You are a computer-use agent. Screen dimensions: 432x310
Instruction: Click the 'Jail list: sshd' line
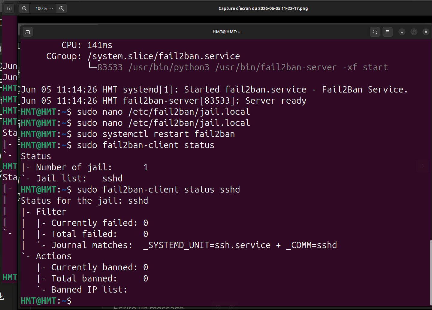[72, 178]
